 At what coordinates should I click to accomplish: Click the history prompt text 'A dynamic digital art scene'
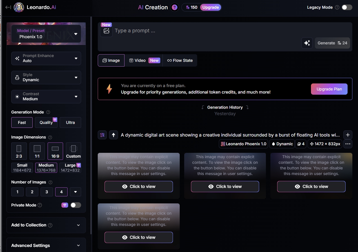pyautogui.click(x=230, y=135)
